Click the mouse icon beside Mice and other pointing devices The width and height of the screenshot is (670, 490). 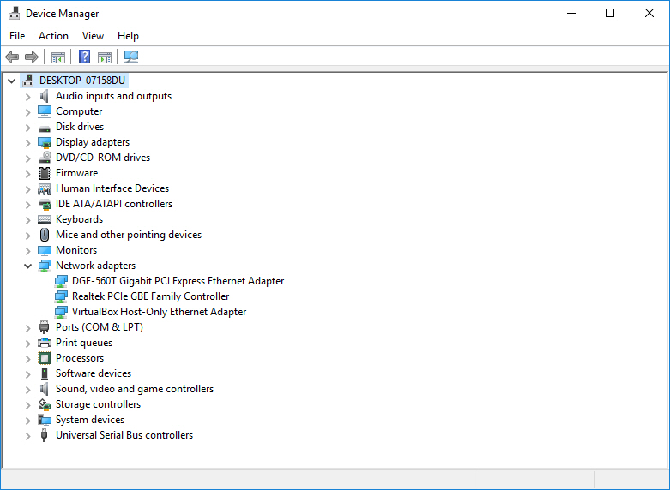[x=45, y=235]
